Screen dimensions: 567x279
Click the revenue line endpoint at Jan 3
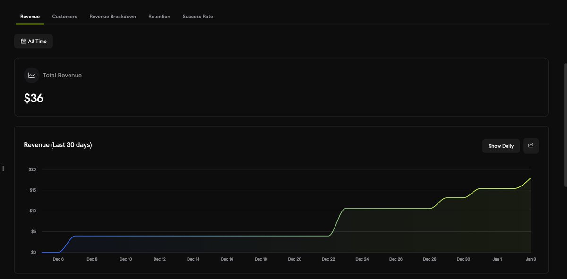pyautogui.click(x=531, y=178)
